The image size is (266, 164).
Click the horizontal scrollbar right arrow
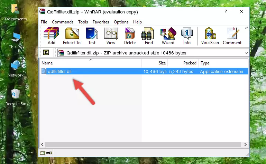tap(245, 144)
